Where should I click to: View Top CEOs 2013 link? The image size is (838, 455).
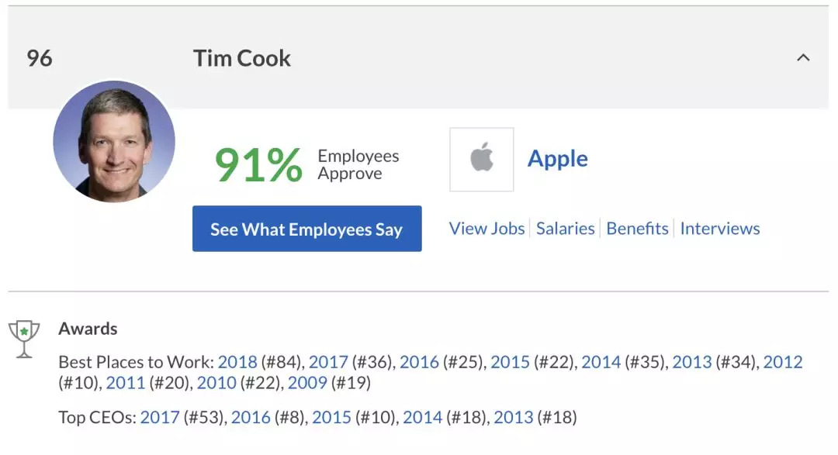coord(513,418)
